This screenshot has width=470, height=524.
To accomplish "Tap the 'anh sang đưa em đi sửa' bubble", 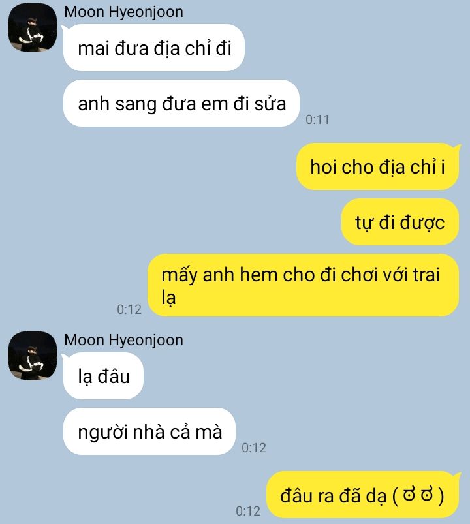I will [x=181, y=103].
